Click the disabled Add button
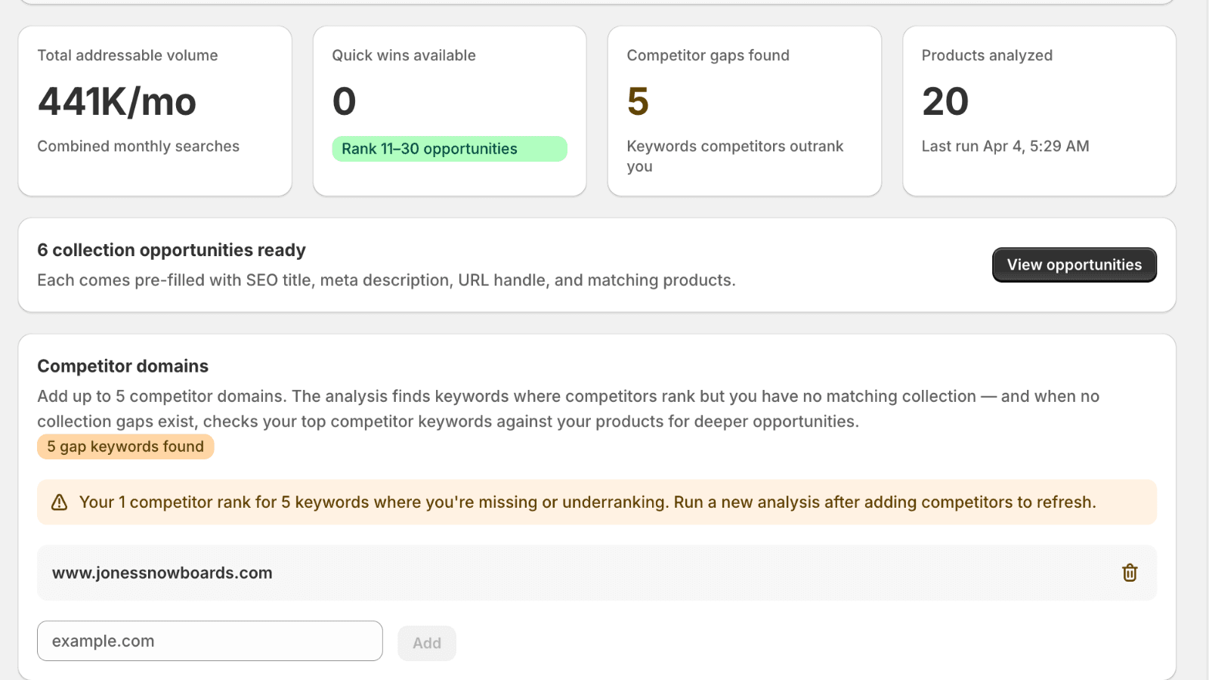The height and width of the screenshot is (680, 1209). [x=427, y=643]
